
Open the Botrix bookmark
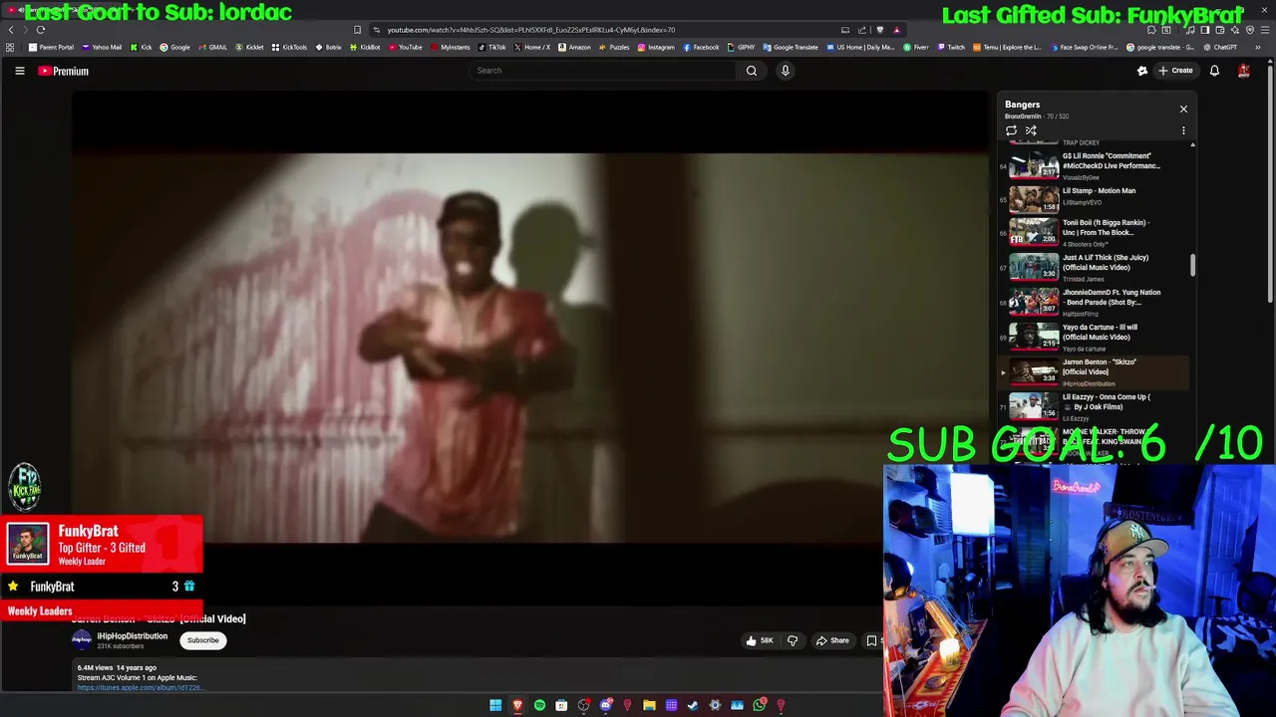329,47
